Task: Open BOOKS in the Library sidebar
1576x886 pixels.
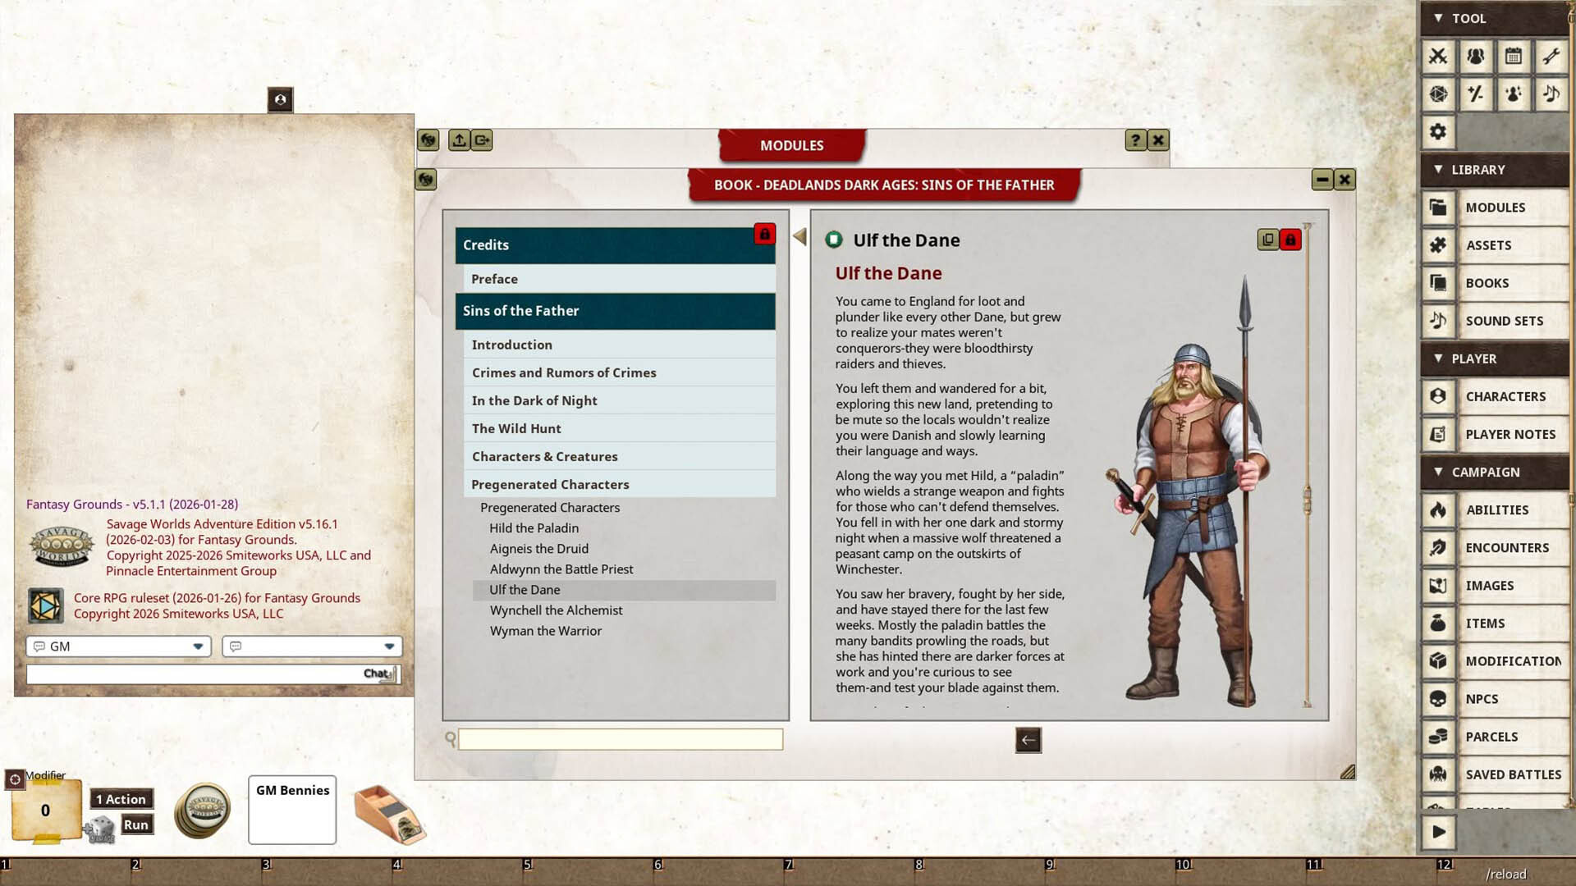Action: click(1486, 282)
